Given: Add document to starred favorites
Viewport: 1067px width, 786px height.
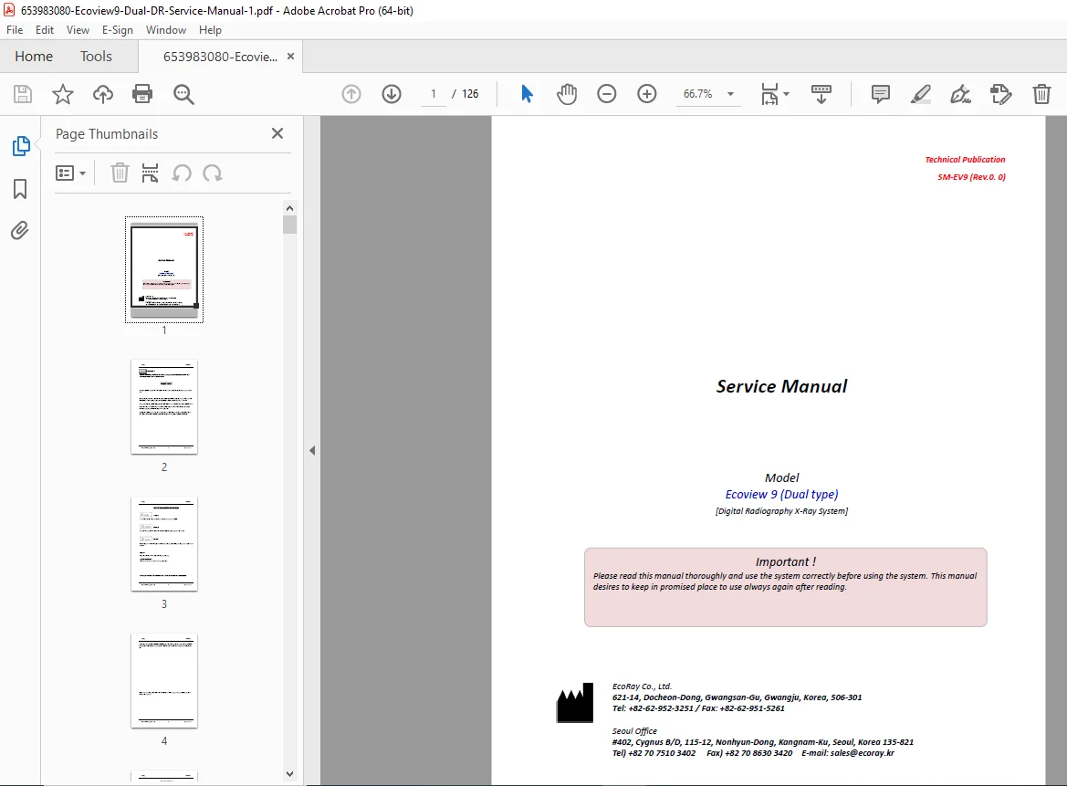Looking at the screenshot, I should 63,94.
